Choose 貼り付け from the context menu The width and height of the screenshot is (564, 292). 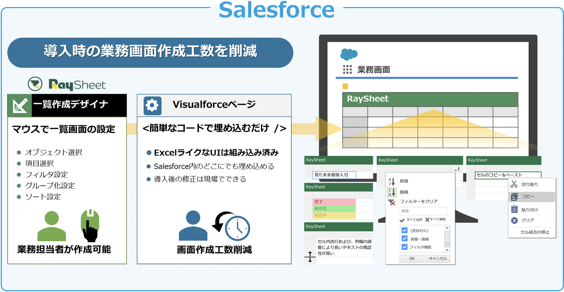click(x=530, y=210)
